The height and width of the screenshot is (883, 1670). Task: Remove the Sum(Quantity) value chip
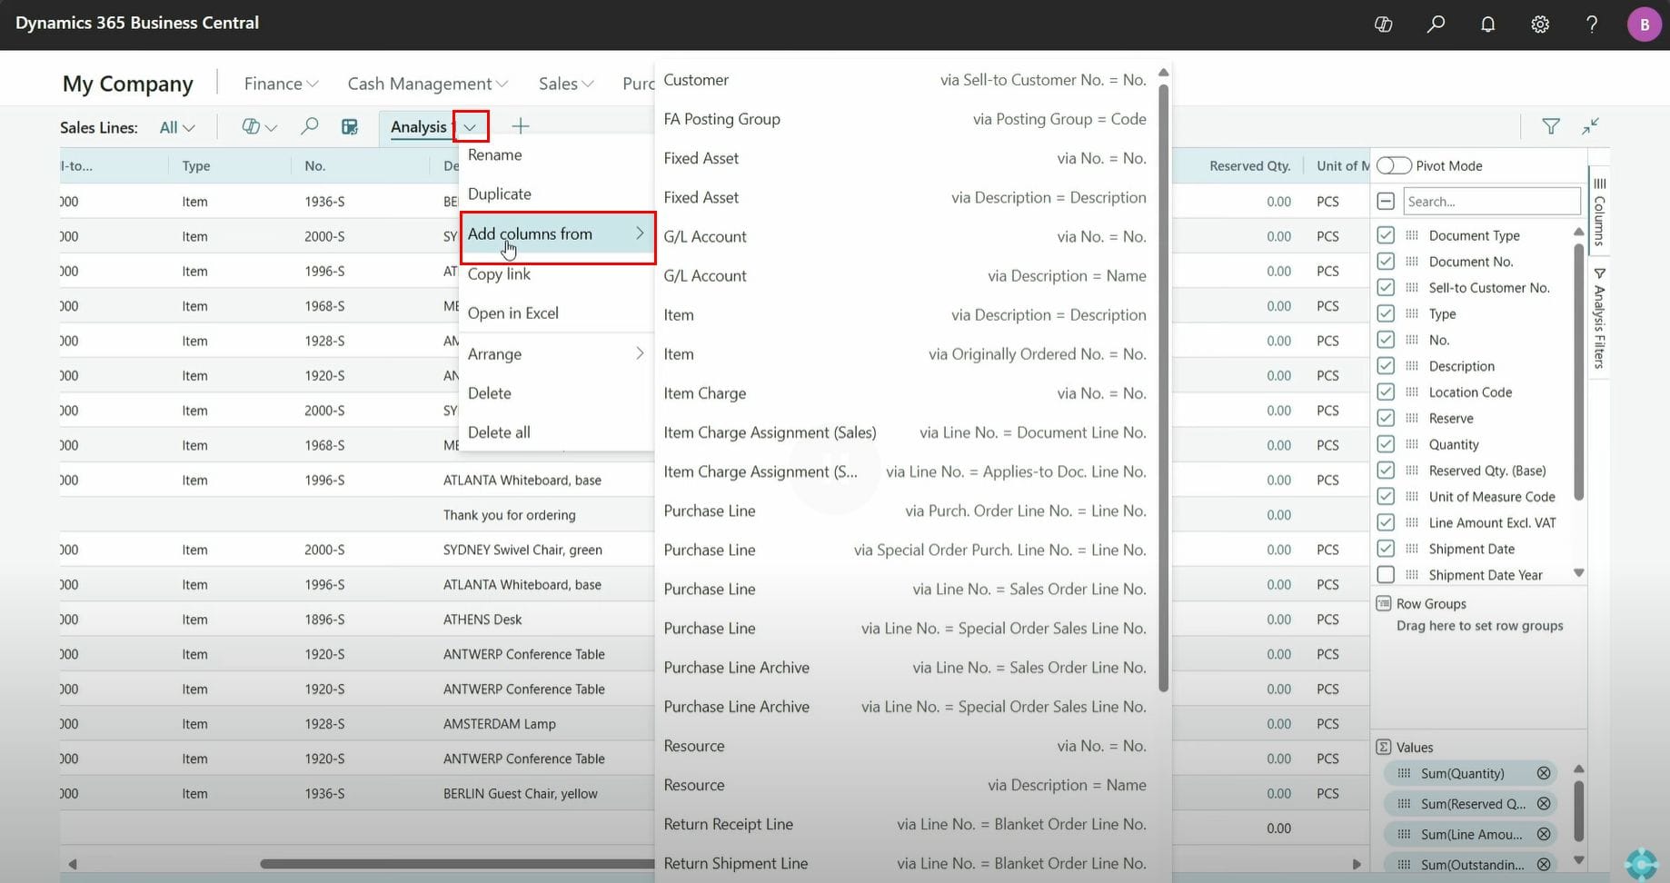click(x=1543, y=773)
